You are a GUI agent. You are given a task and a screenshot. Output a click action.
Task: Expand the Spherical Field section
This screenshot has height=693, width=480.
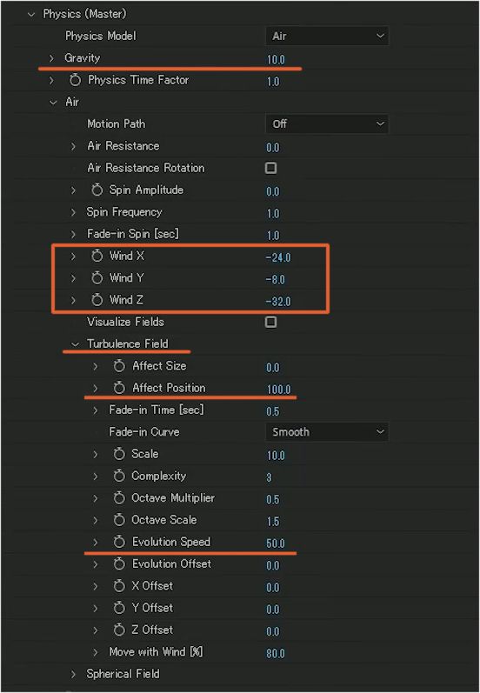[73, 675]
